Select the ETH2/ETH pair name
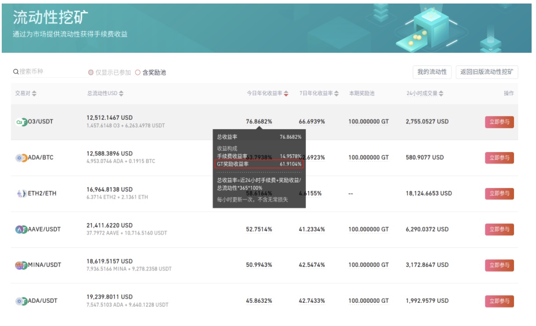The width and height of the screenshot is (536, 326). (x=42, y=193)
